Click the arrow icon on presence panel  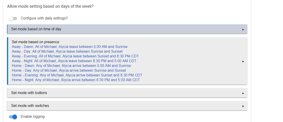[x=243, y=61]
